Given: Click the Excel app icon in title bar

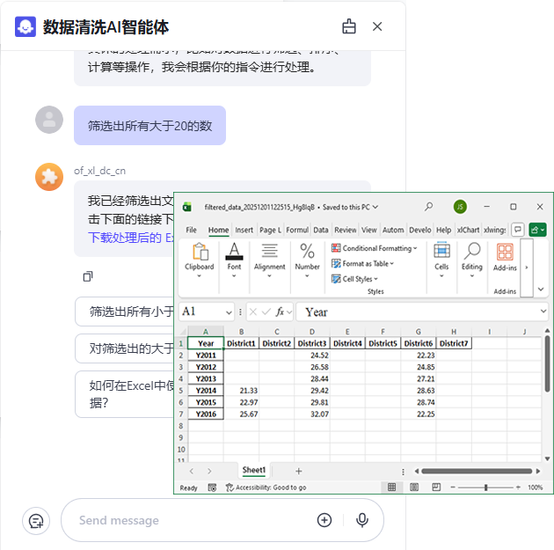Looking at the screenshot, I should pyautogui.click(x=187, y=207).
